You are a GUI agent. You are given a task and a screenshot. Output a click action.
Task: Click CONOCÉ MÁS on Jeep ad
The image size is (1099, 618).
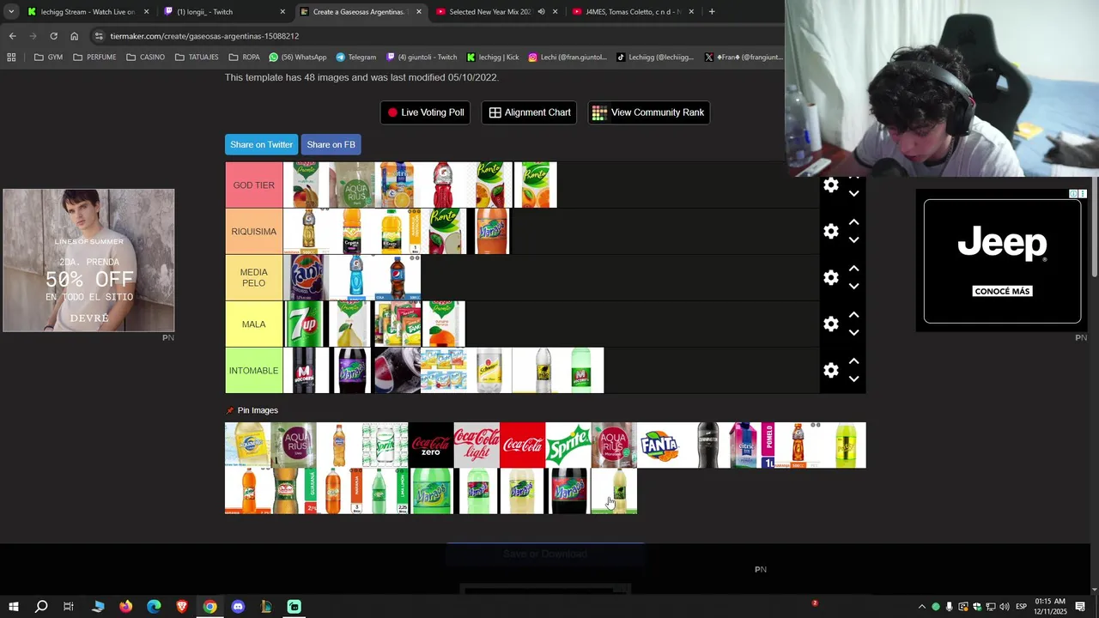tap(1002, 291)
